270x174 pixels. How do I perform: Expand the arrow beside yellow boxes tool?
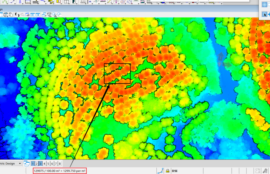coord(53,3)
